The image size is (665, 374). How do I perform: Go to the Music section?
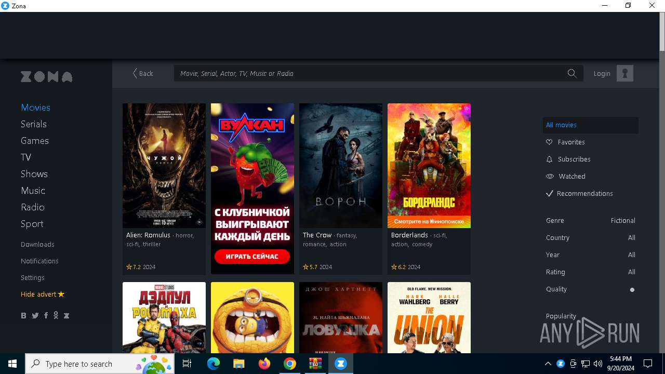(x=33, y=191)
